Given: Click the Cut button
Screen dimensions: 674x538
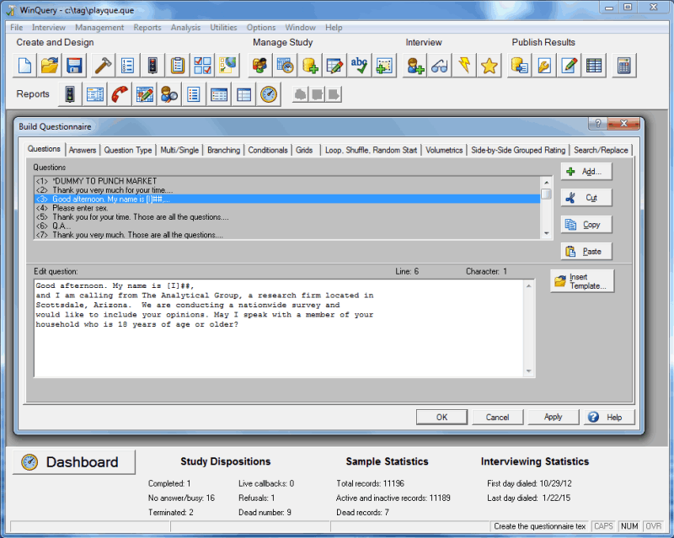Looking at the screenshot, I should [x=586, y=198].
